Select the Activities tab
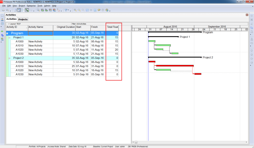 click(11, 19)
